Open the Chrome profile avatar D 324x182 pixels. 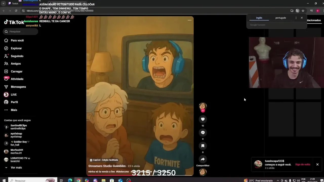[x=317, y=11]
